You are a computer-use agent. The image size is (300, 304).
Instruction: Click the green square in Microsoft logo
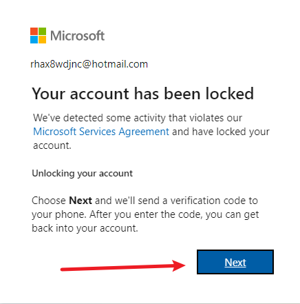pyautogui.click(x=42, y=32)
